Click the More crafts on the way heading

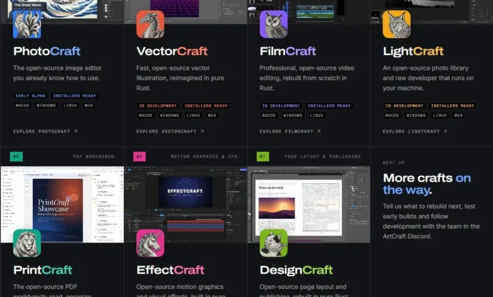pyautogui.click(x=427, y=184)
